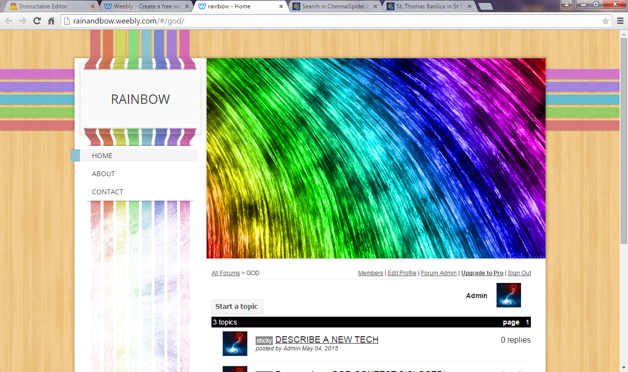Click the scrollbar up arrow
This screenshot has height=372, width=628.
(x=624, y=34)
